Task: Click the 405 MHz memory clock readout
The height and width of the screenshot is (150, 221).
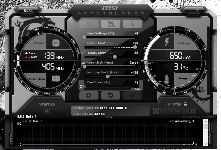Action: (53, 67)
